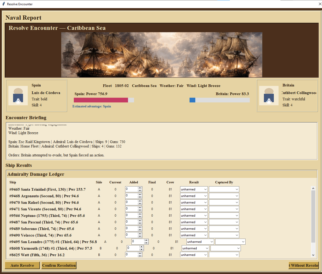Open Captured By dropdown for Neptuno (1793)

224,216
